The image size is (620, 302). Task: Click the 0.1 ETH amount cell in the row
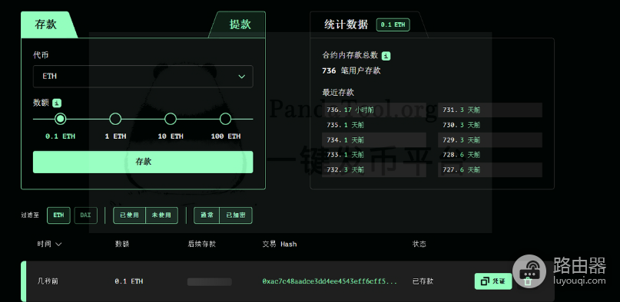129,281
